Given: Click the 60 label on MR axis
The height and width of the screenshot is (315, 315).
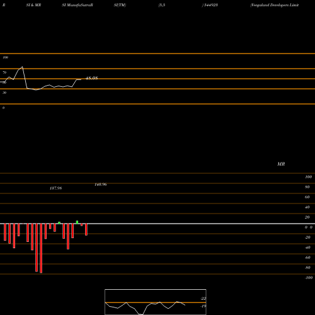Looking at the screenshot, I should point(307,197).
